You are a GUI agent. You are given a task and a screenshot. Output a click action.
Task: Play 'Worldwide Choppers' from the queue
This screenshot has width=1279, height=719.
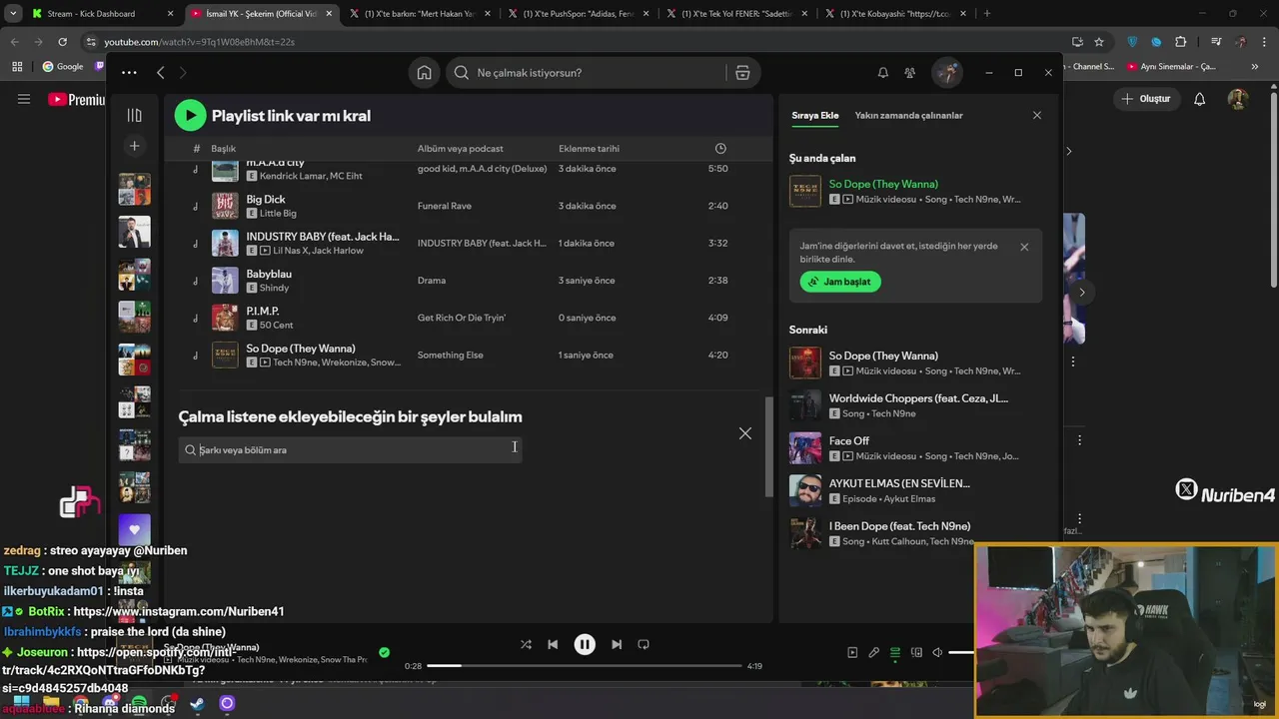click(914, 405)
